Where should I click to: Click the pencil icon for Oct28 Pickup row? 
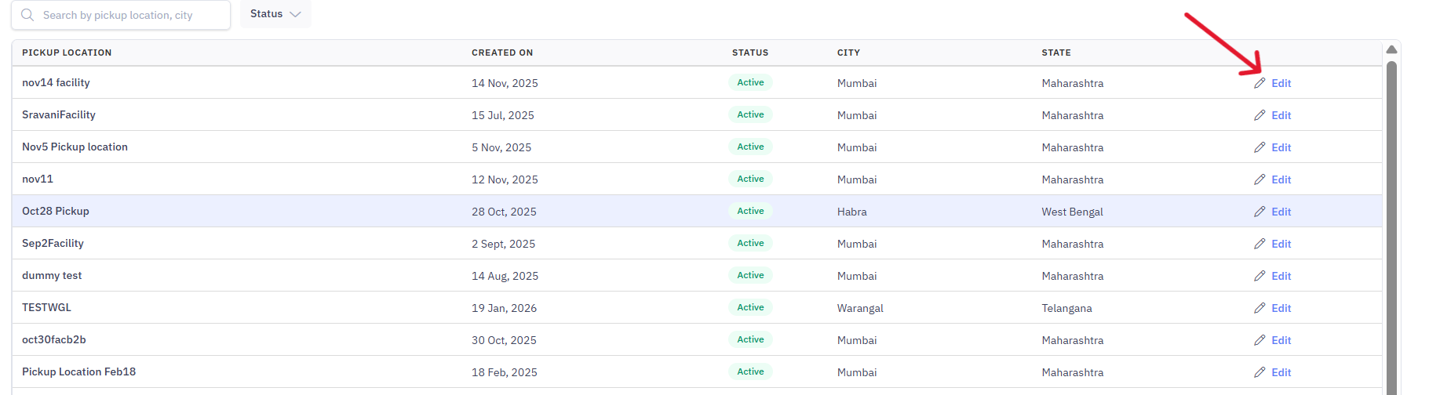click(1259, 212)
